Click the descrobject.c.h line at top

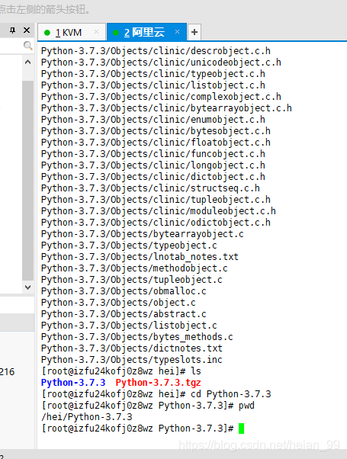point(156,51)
